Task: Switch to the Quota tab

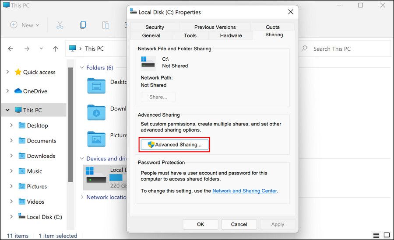Action: (273, 27)
